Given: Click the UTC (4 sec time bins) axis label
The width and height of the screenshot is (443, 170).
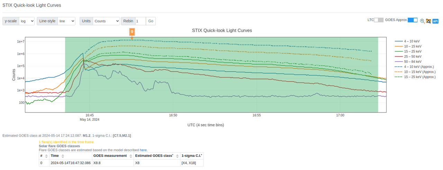Looking at the screenshot, I should (x=206, y=125).
